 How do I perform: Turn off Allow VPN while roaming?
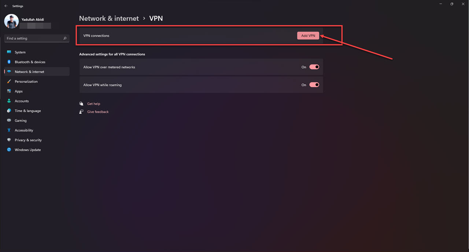point(314,85)
